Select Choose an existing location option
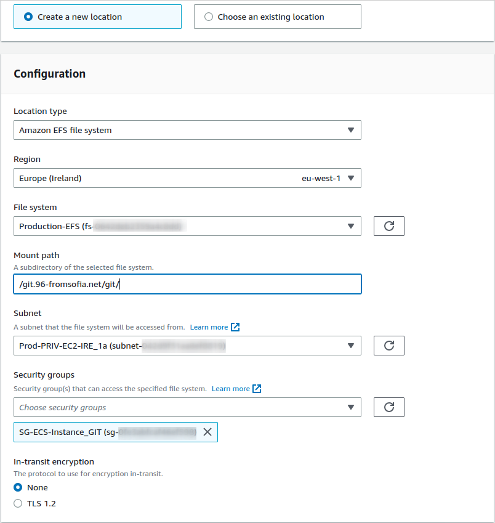Screen dimensions: 495x523 coord(209,17)
